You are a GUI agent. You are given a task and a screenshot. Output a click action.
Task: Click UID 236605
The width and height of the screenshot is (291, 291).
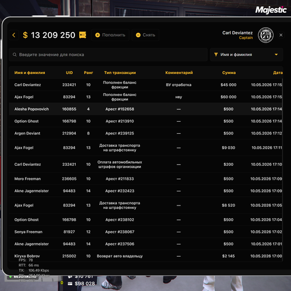tap(69, 179)
